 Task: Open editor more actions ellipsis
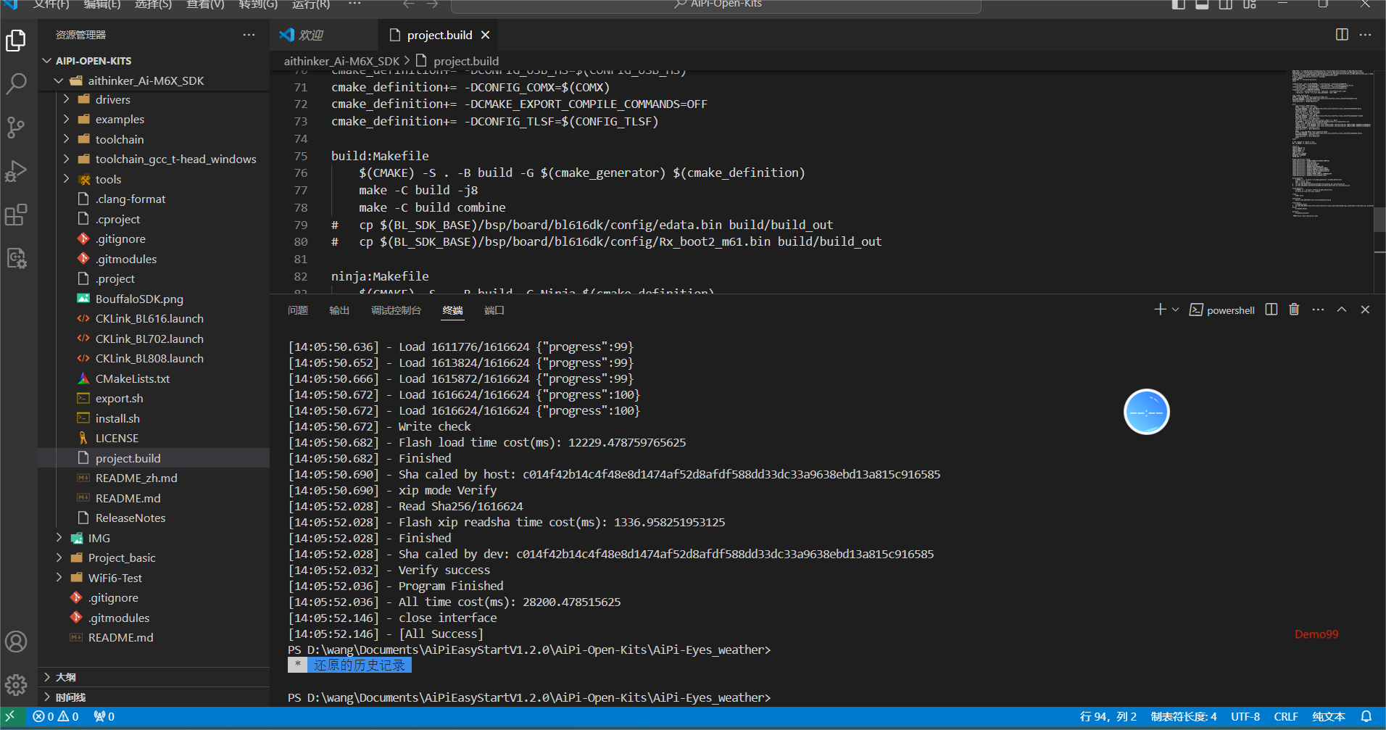[1365, 35]
